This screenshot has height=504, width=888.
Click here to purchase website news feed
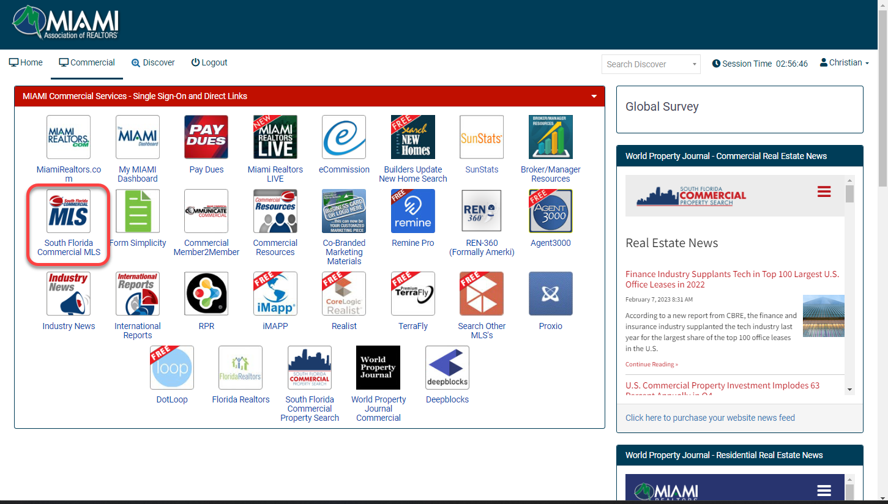tap(710, 418)
